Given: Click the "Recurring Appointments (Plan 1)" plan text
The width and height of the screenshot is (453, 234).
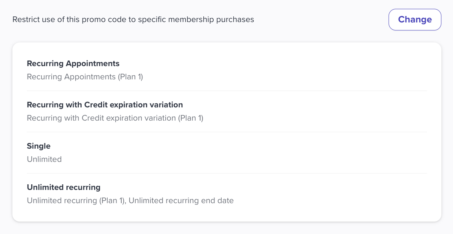Looking at the screenshot, I should [84, 77].
